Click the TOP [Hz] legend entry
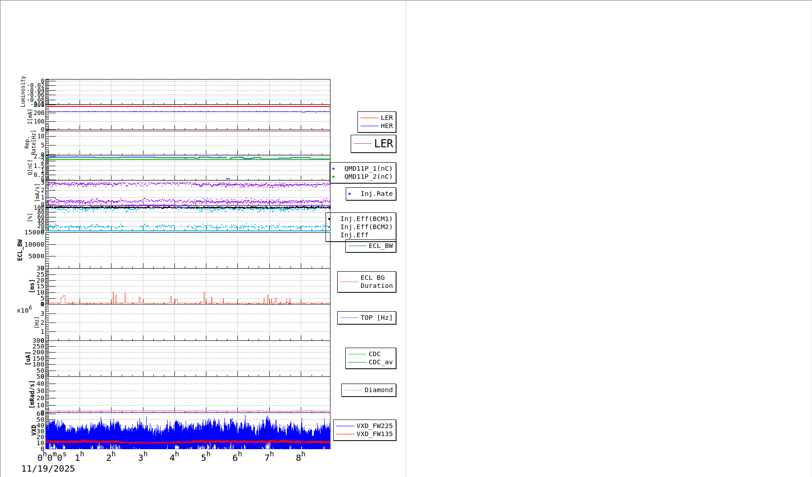This screenshot has height=477, width=812. (x=376, y=318)
